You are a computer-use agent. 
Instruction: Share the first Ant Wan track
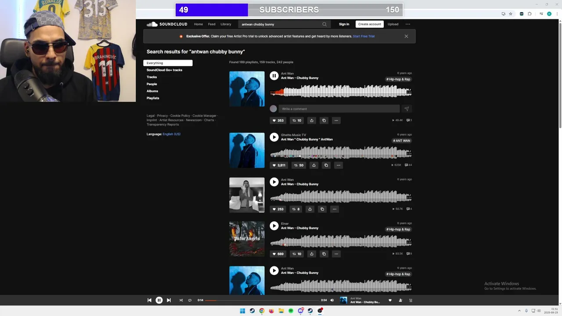click(312, 120)
